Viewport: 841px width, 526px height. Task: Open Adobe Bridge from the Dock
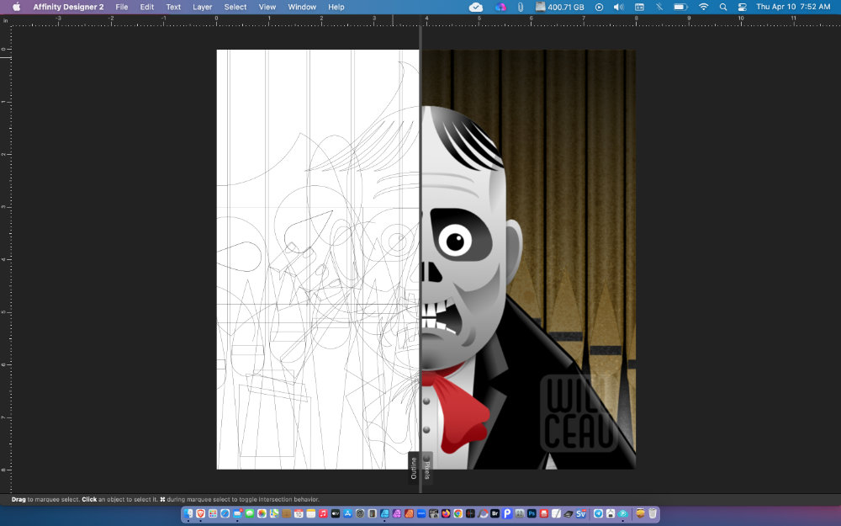[495, 513]
